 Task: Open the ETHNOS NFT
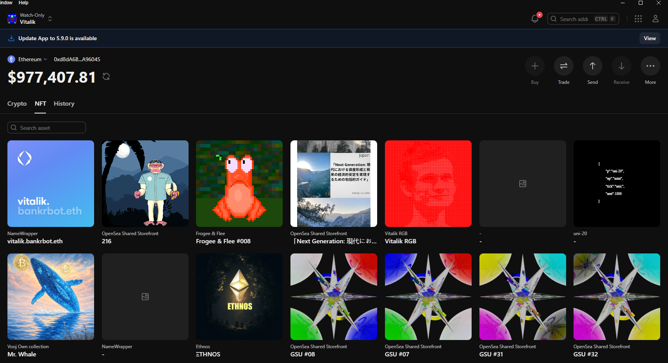[x=239, y=297]
